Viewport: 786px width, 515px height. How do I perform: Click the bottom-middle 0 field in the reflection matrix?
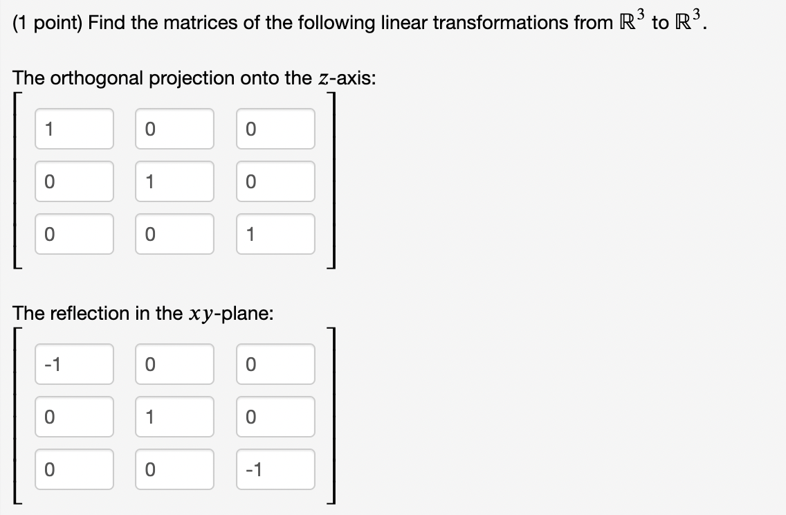(x=174, y=469)
